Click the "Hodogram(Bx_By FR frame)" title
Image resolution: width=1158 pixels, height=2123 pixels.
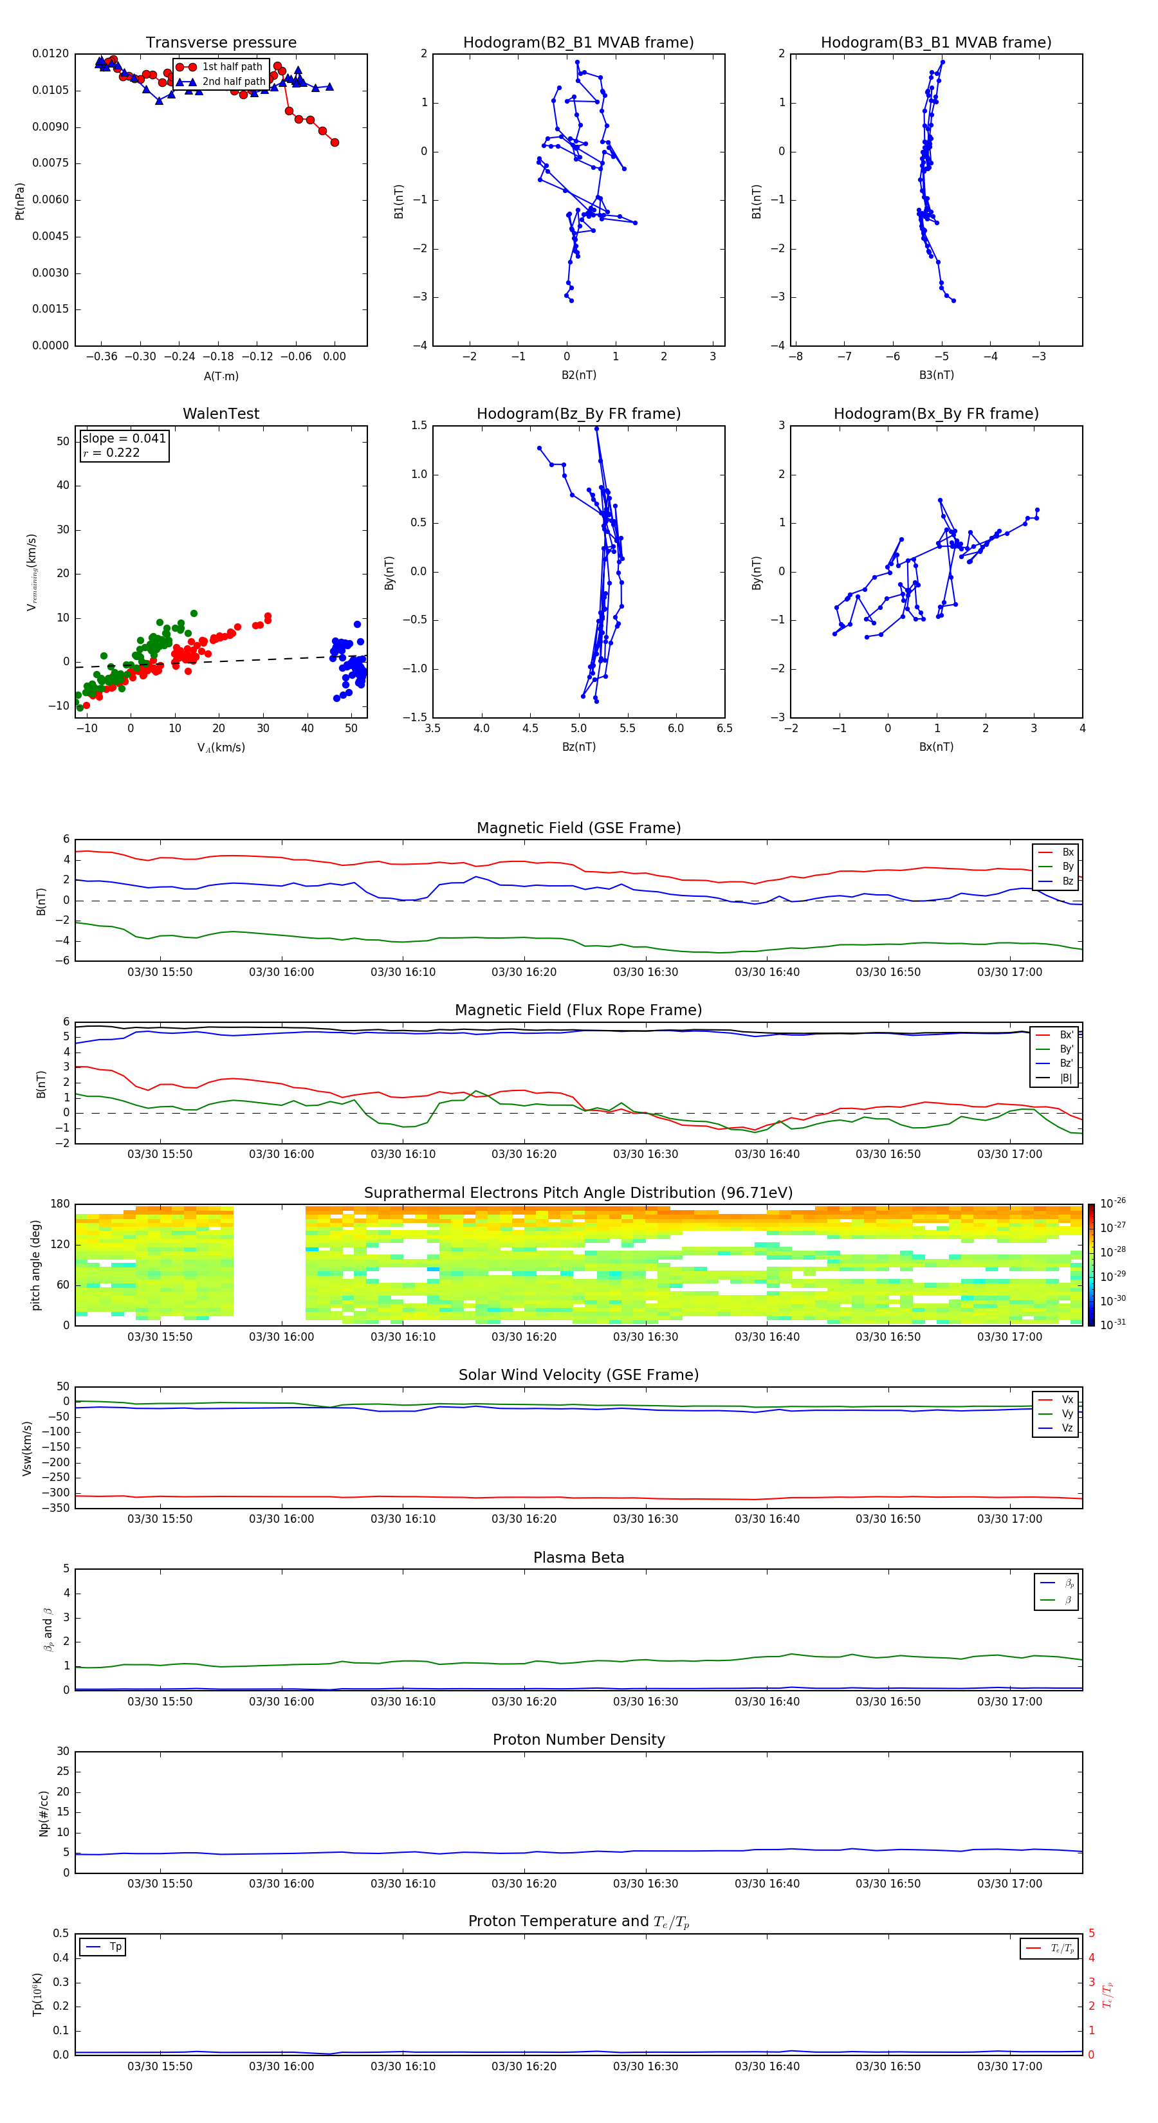pos(936,414)
